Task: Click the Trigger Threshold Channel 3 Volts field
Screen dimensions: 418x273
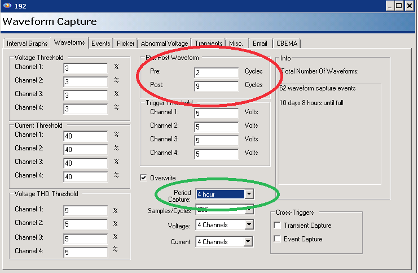Action: [x=217, y=141]
